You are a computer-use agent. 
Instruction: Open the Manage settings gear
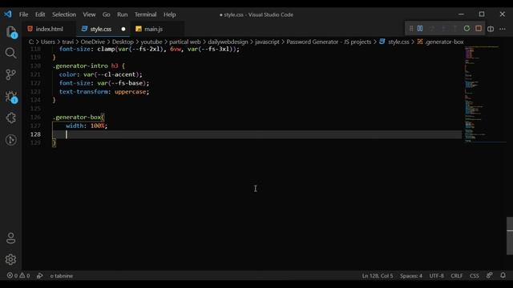pos(10,259)
